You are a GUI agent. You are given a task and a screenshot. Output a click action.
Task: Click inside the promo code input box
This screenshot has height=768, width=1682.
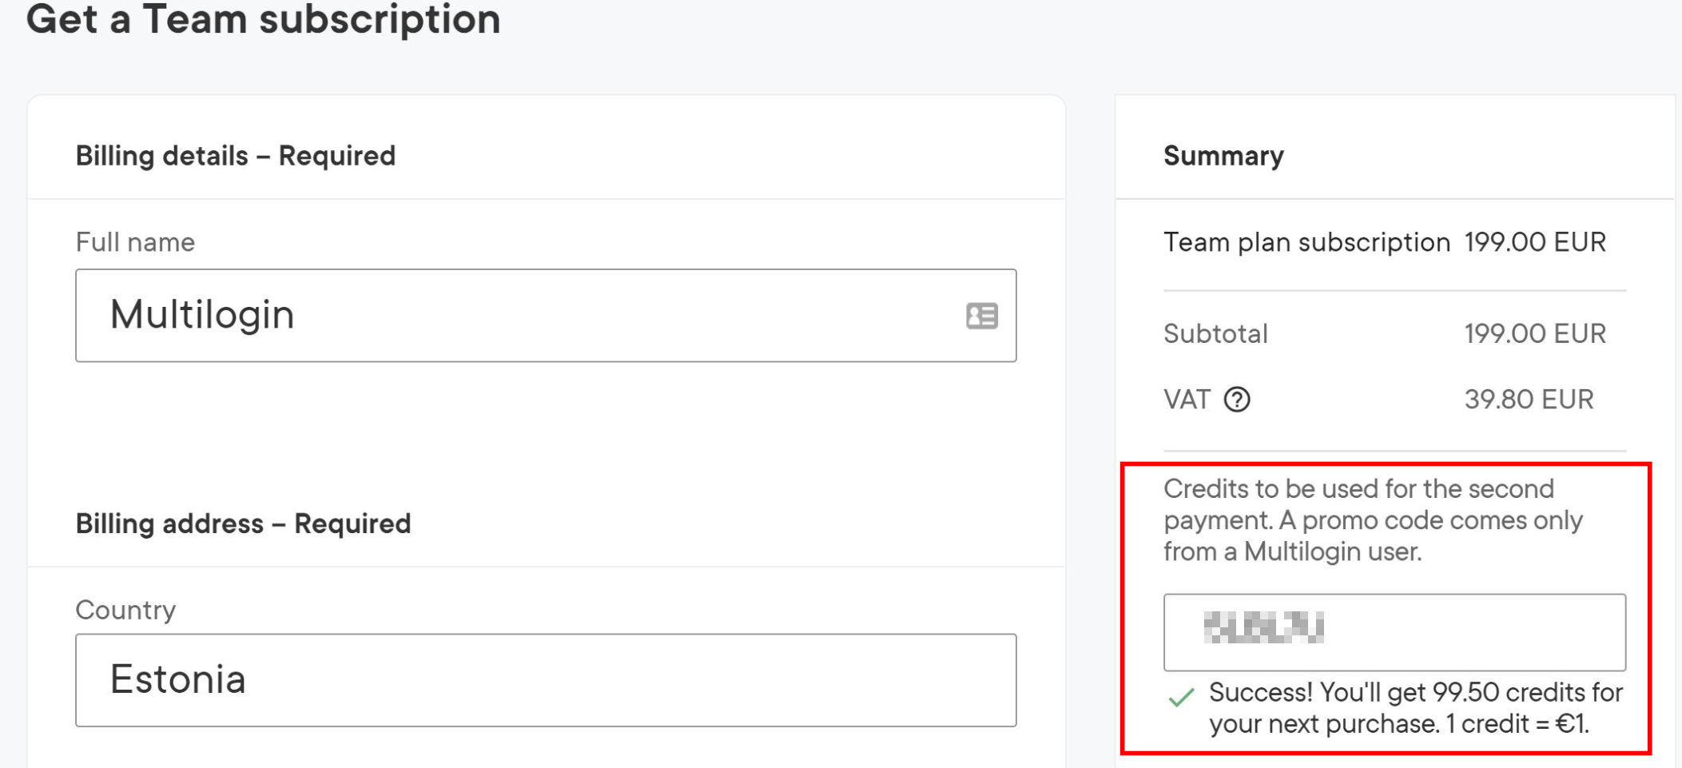pos(1394,632)
